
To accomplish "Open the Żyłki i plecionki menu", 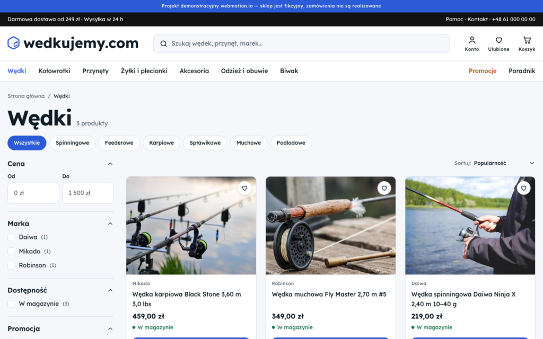I will pyautogui.click(x=144, y=71).
